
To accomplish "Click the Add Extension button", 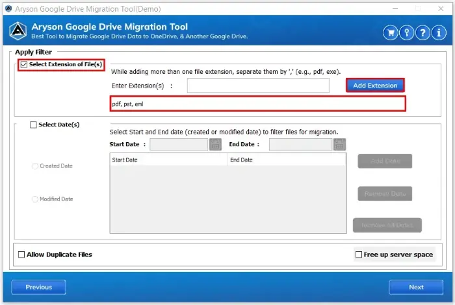I will click(x=375, y=86).
